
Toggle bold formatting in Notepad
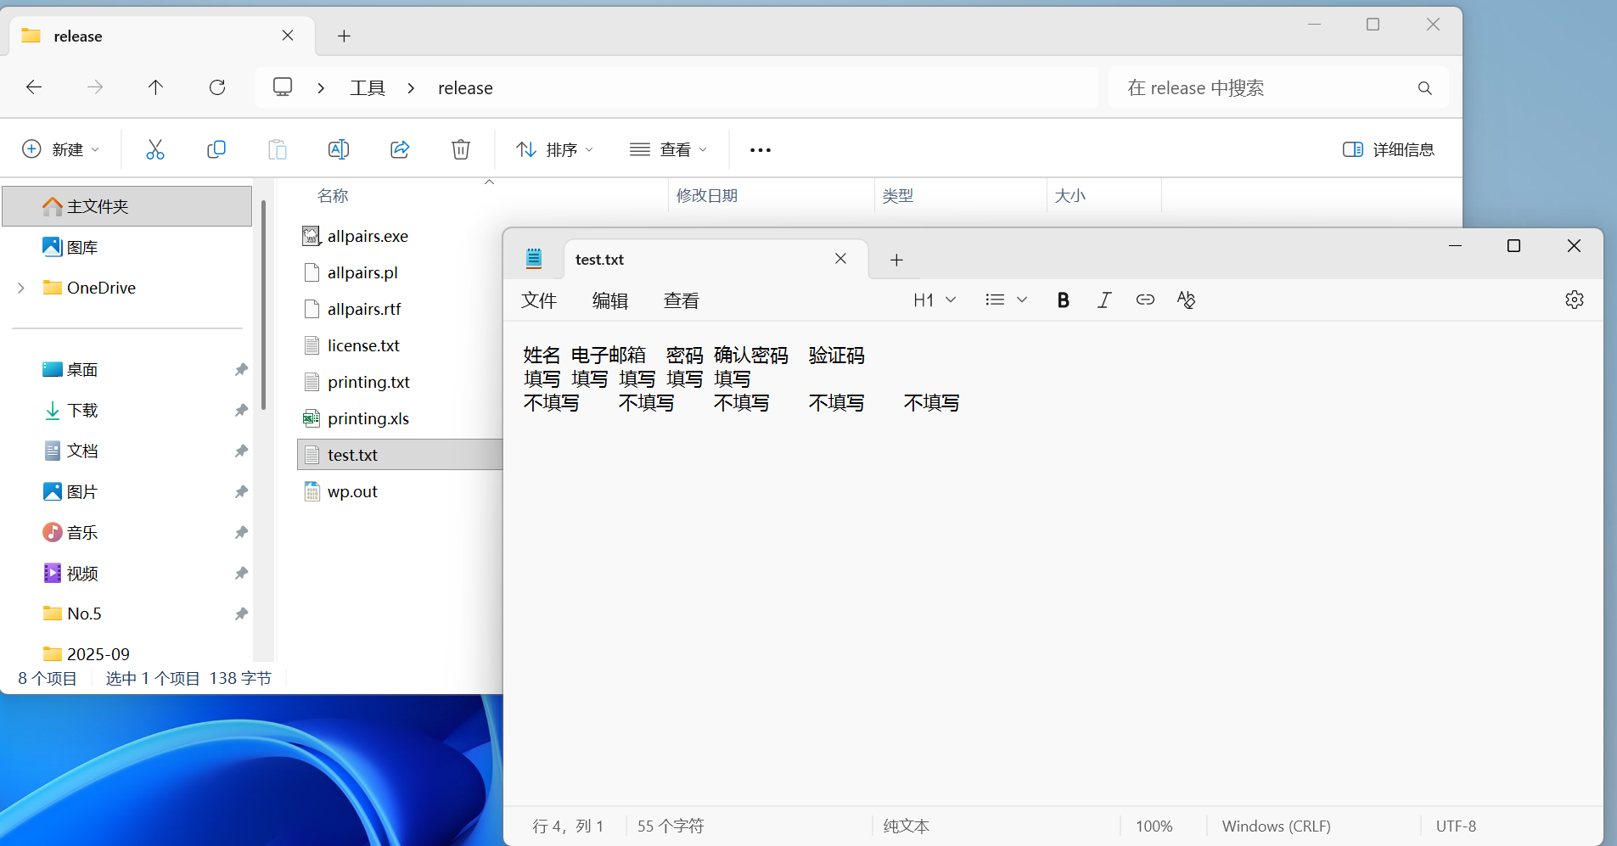[1064, 300]
